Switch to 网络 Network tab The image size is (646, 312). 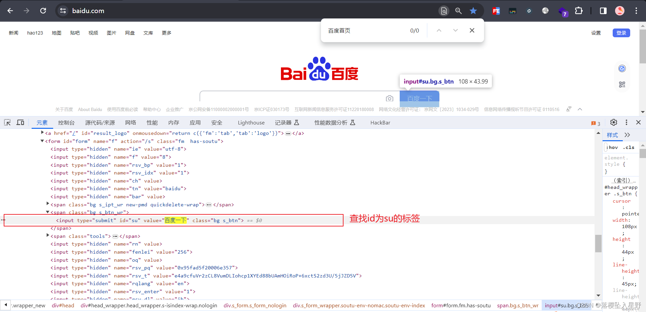131,123
